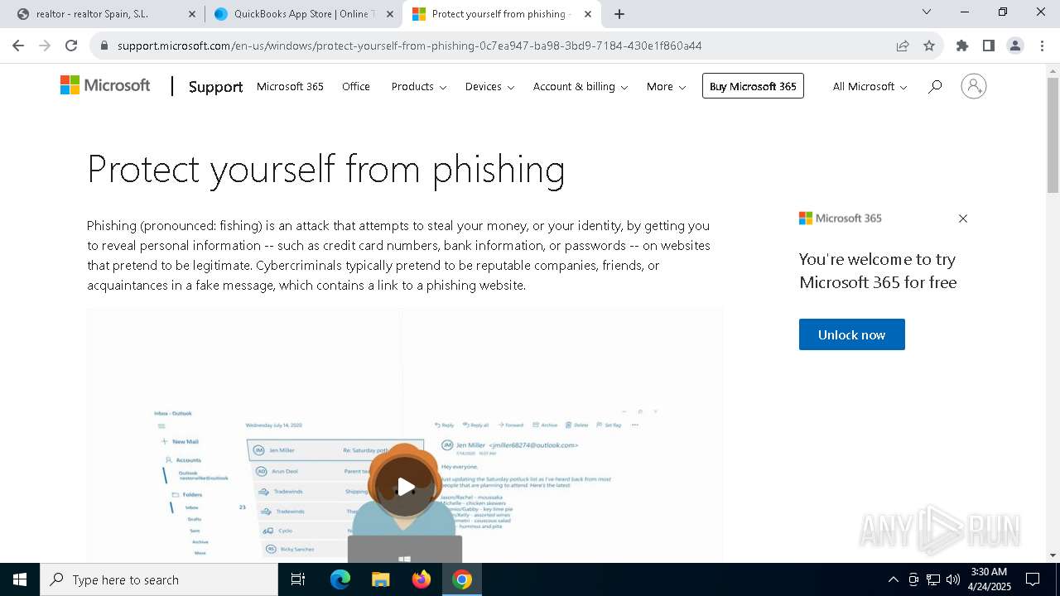Click the Microsoft 365 promo logo
Screen dimensions: 1060x596
click(x=841, y=218)
